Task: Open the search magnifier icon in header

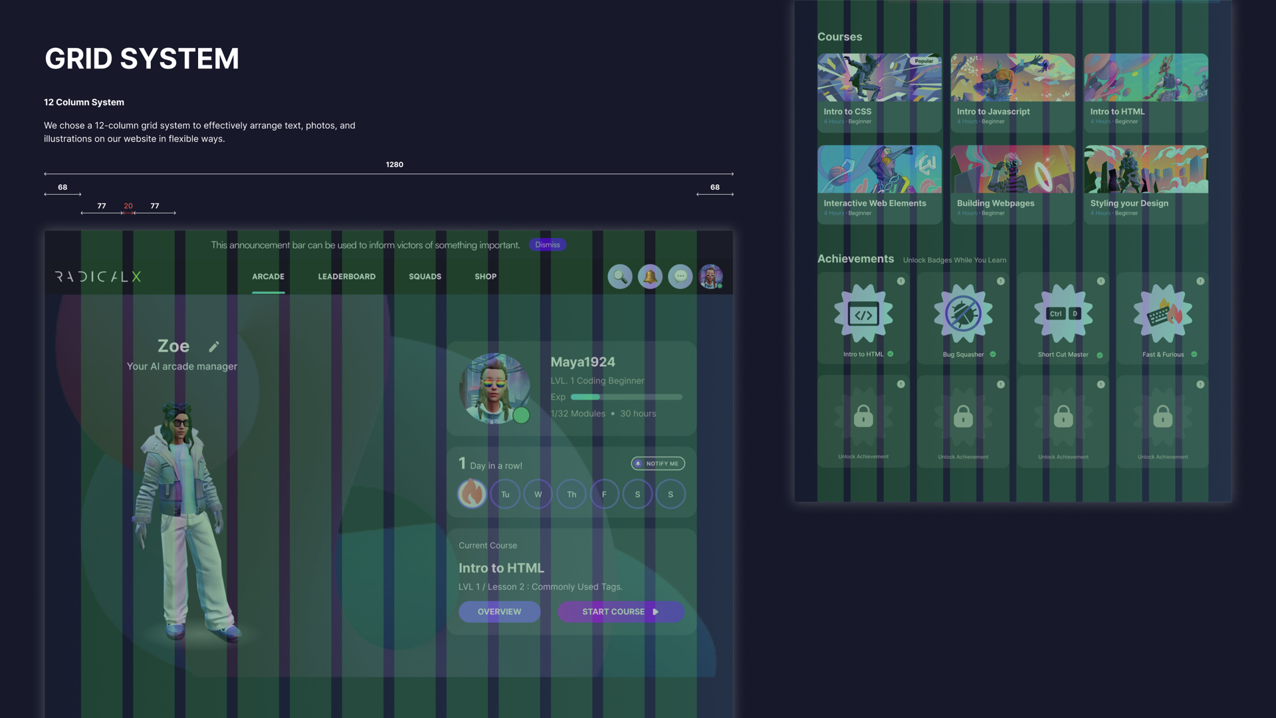Action: pos(619,277)
